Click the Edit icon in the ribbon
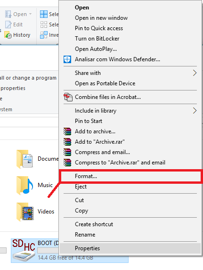The image size is (203, 270). 8,25
